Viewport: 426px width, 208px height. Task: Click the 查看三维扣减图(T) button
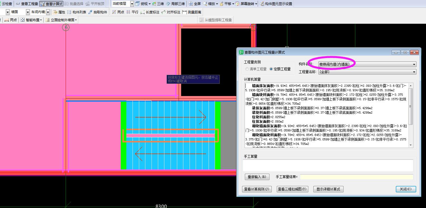292,189
